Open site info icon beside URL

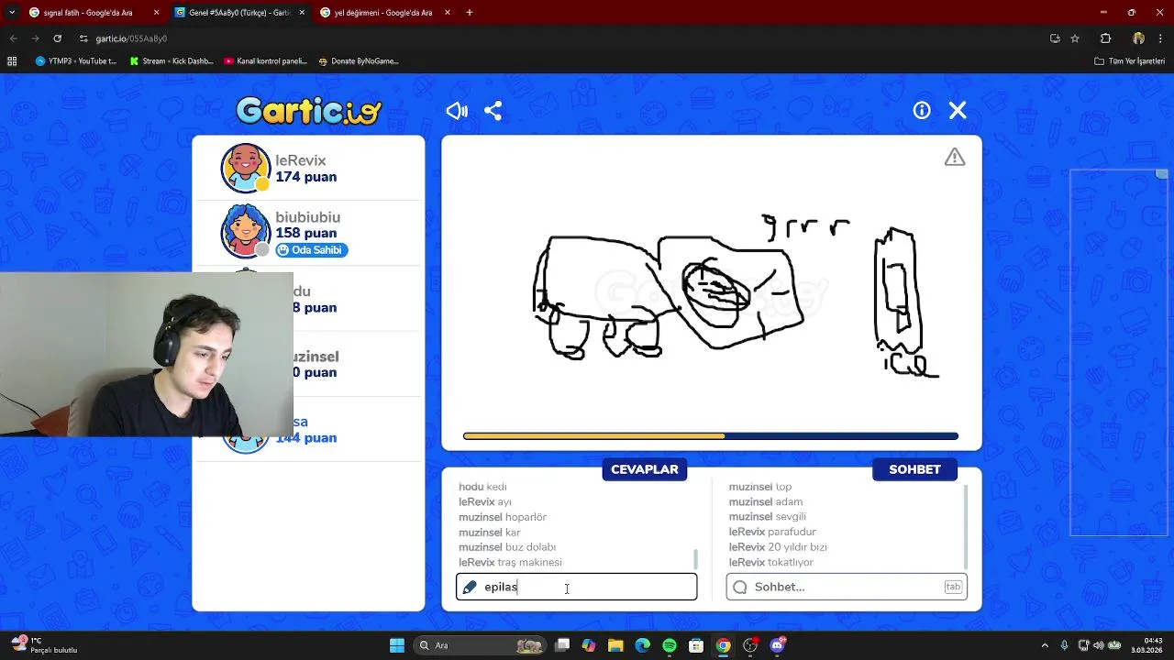coord(83,38)
